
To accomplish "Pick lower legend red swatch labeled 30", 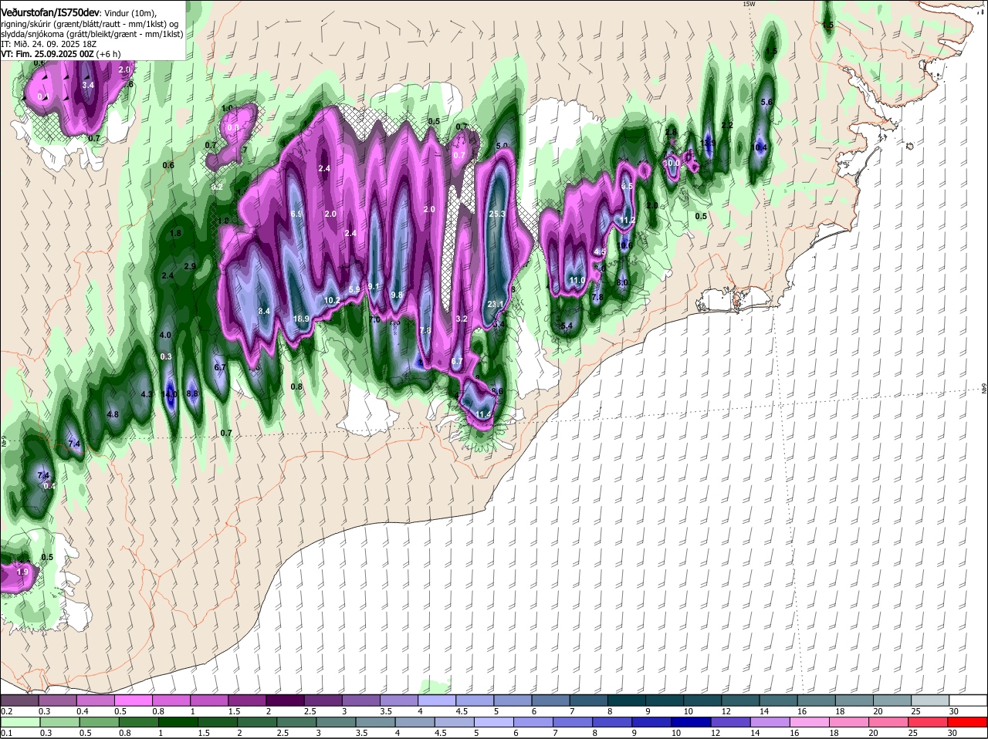I will [969, 722].
